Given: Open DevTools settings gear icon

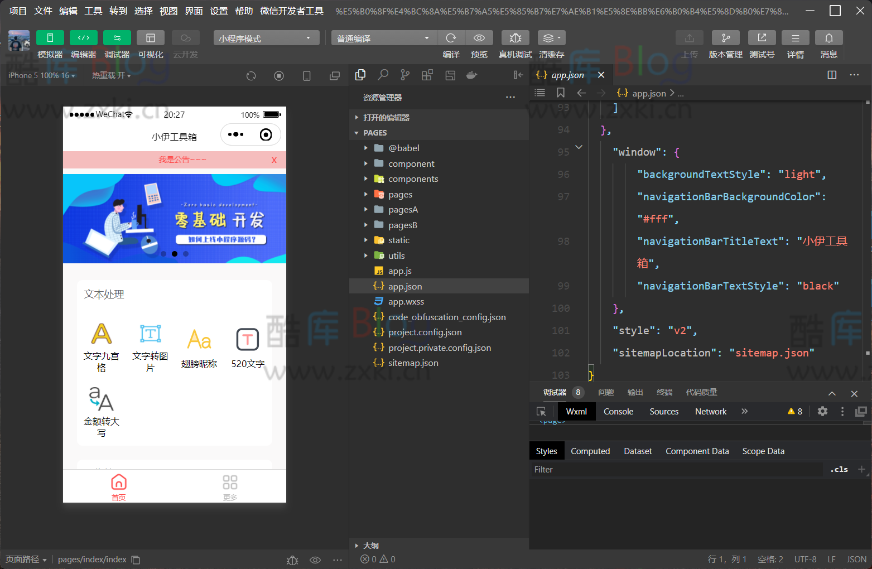Looking at the screenshot, I should 822,411.
